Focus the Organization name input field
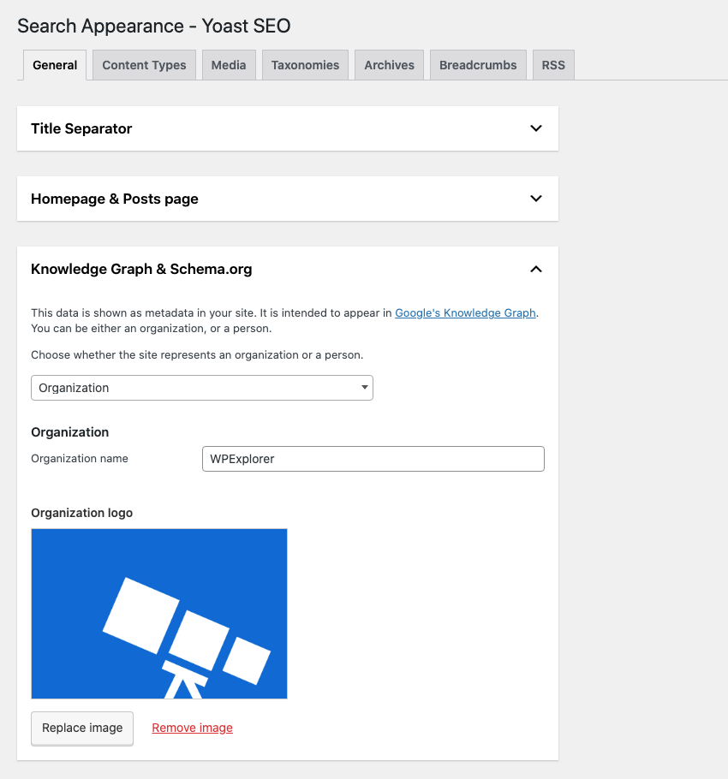This screenshot has height=779, width=728. coord(373,459)
